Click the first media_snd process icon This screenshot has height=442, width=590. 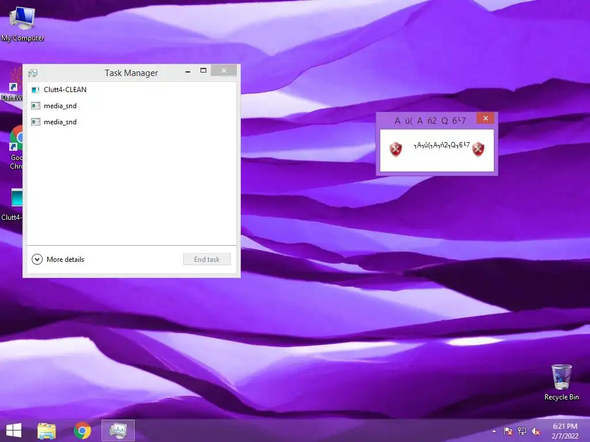tap(35, 106)
